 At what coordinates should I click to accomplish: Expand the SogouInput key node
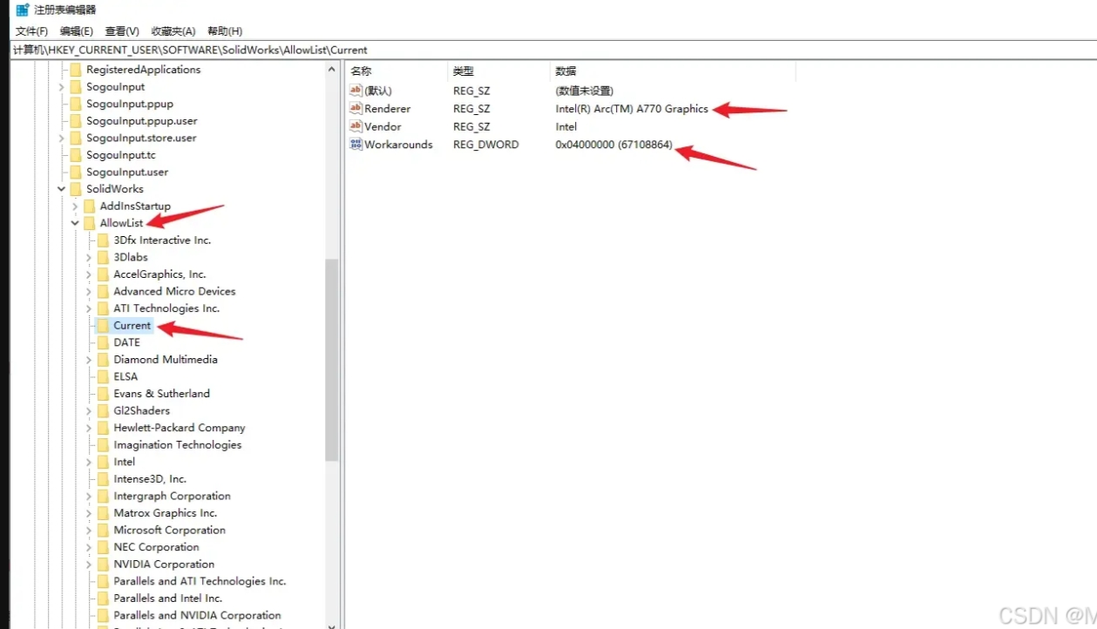61,87
